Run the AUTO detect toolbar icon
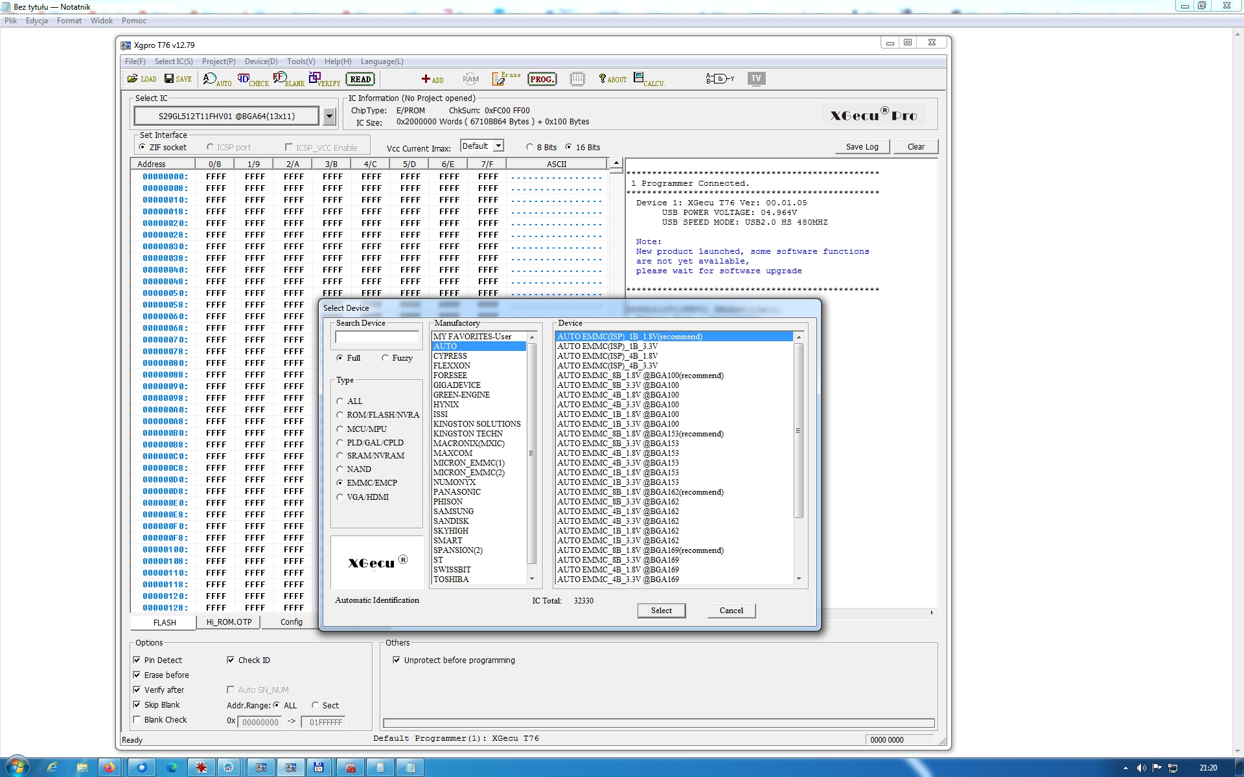This screenshot has height=777, width=1244. 217,79
